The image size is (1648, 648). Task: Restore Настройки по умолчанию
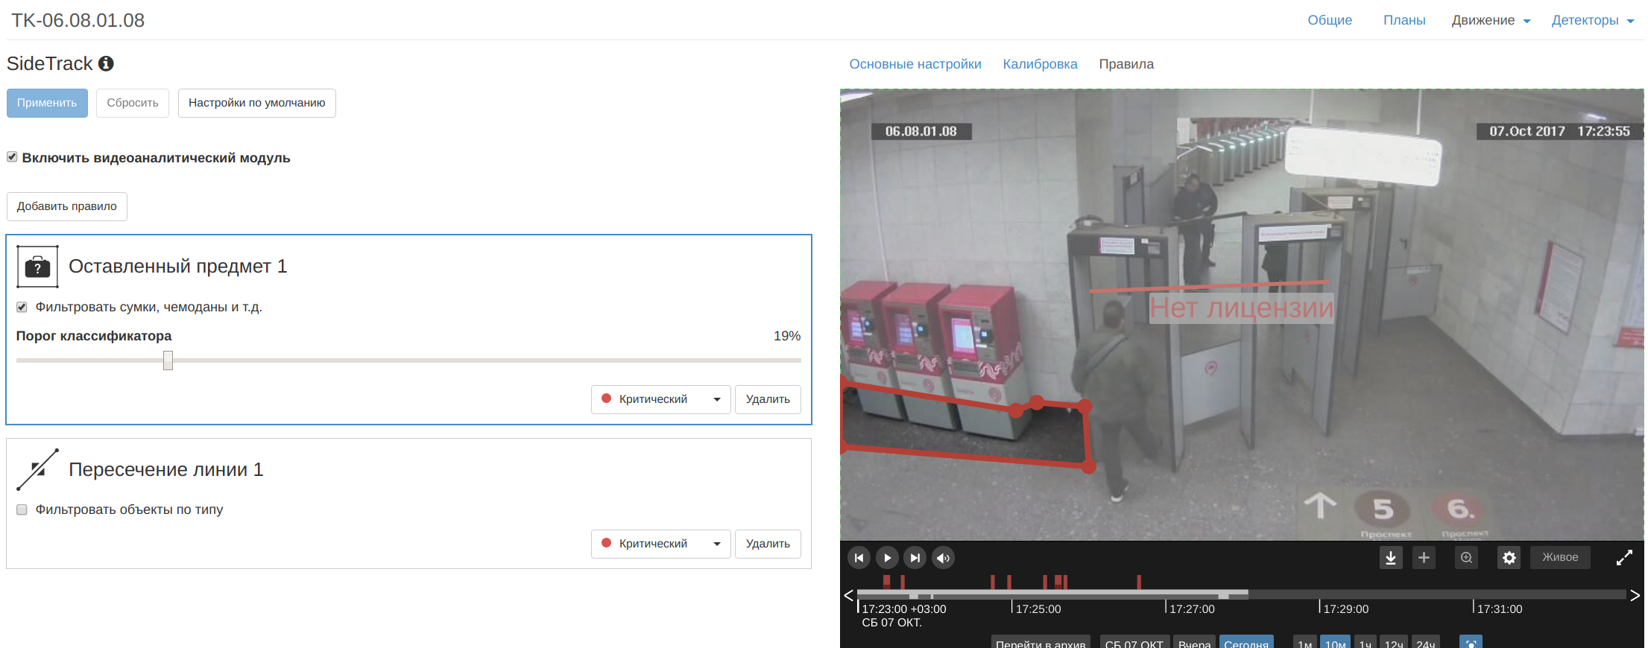tap(256, 103)
